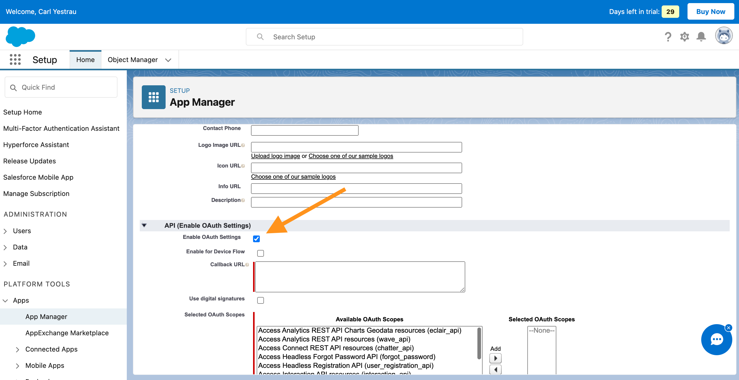Viewport: 739px width, 380px height.
Task: Click the Salesforce cloud logo
Action: [20, 37]
